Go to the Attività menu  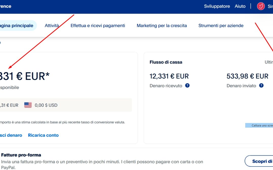(52, 25)
